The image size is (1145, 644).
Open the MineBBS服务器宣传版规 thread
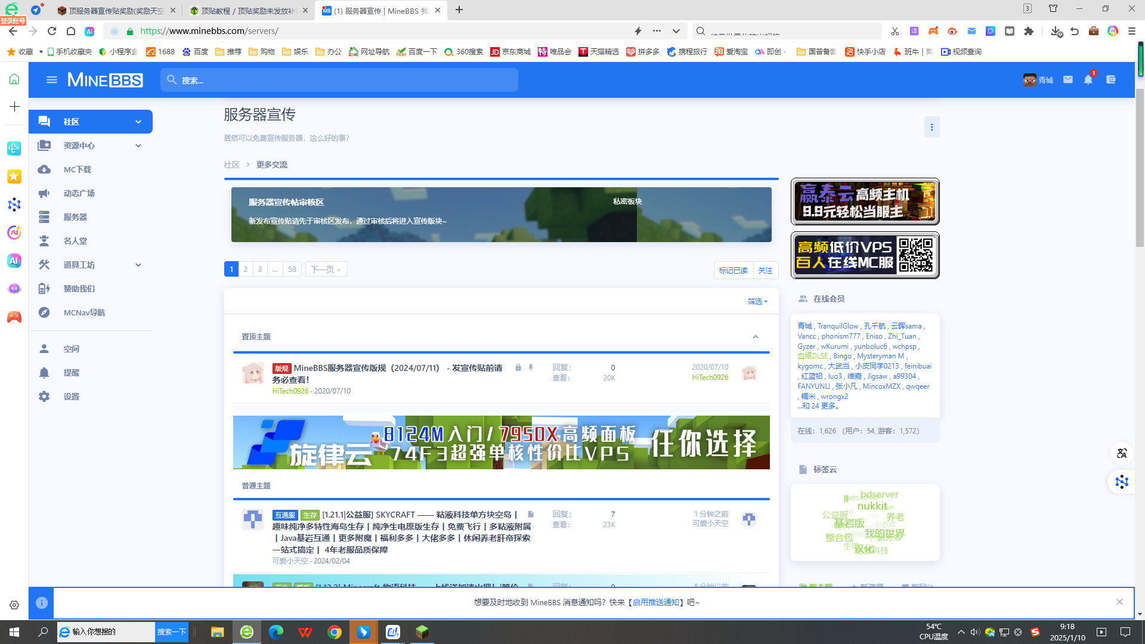click(388, 374)
